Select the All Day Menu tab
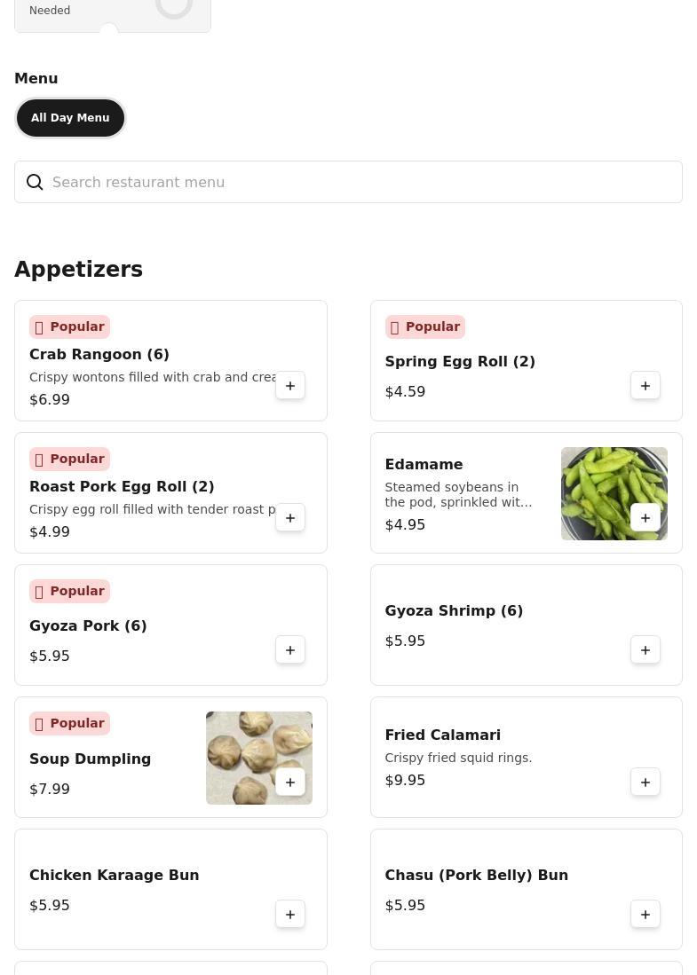This screenshot has height=975, width=697. click(70, 117)
